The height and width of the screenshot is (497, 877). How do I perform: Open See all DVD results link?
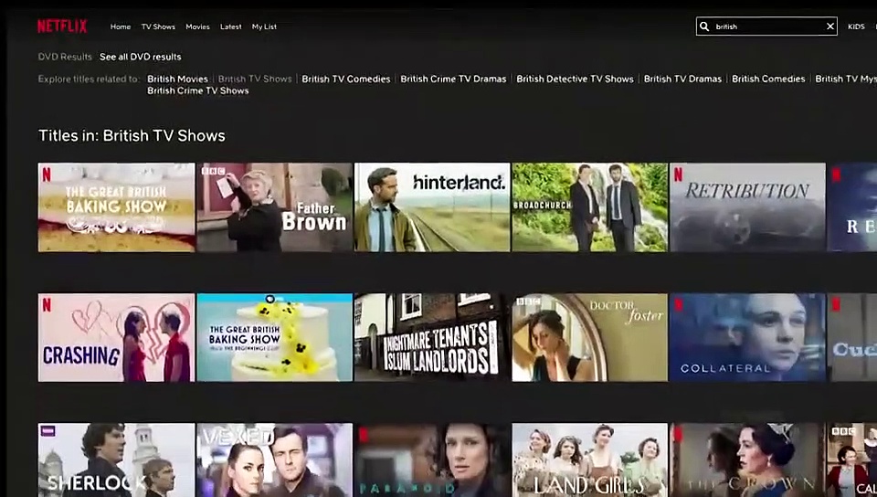click(140, 57)
